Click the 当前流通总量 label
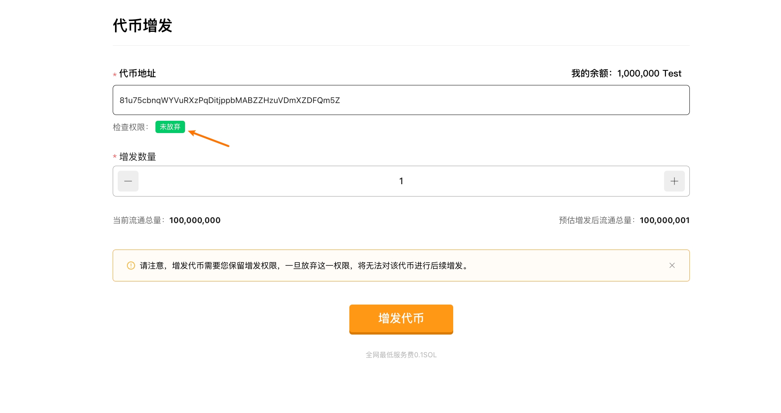The width and height of the screenshot is (781, 413). [139, 220]
